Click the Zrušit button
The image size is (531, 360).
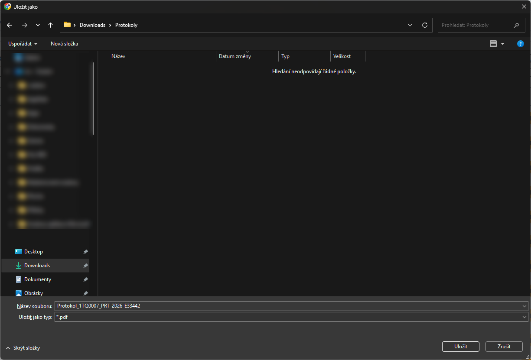pyautogui.click(x=504, y=347)
